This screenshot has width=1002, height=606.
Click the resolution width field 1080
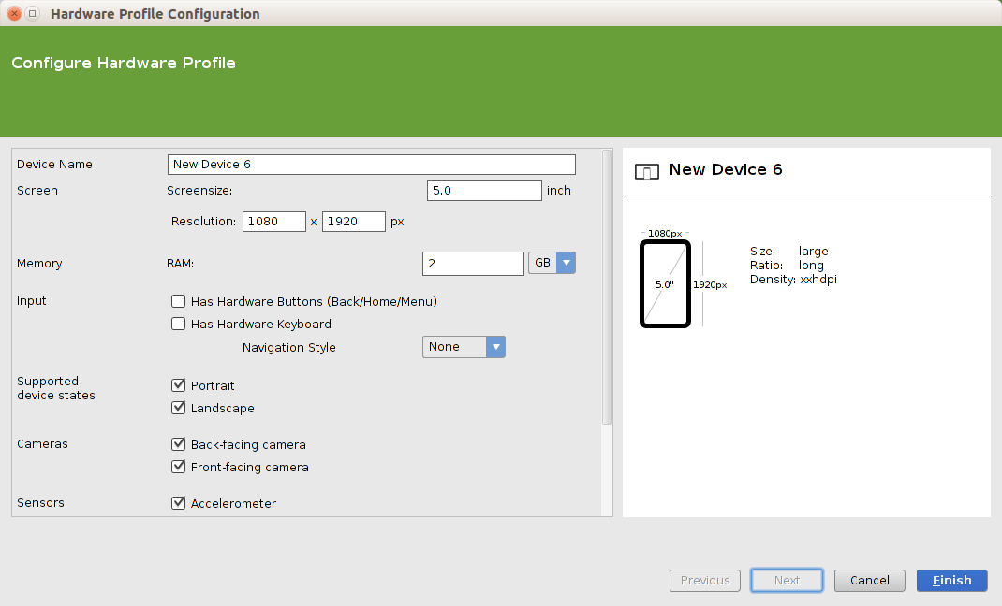(x=273, y=222)
